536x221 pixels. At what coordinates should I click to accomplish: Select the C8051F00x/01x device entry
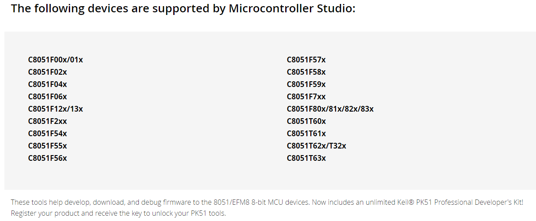tap(56, 60)
